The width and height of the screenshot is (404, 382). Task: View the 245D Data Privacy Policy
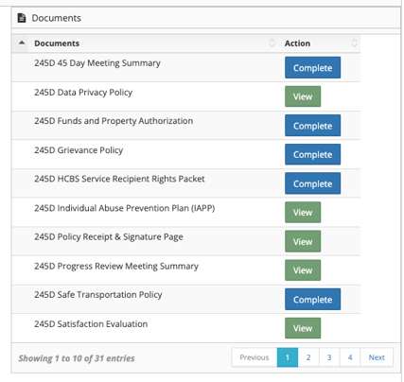303,96
